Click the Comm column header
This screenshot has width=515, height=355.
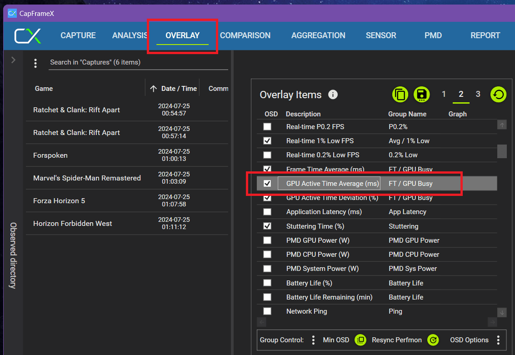click(218, 89)
